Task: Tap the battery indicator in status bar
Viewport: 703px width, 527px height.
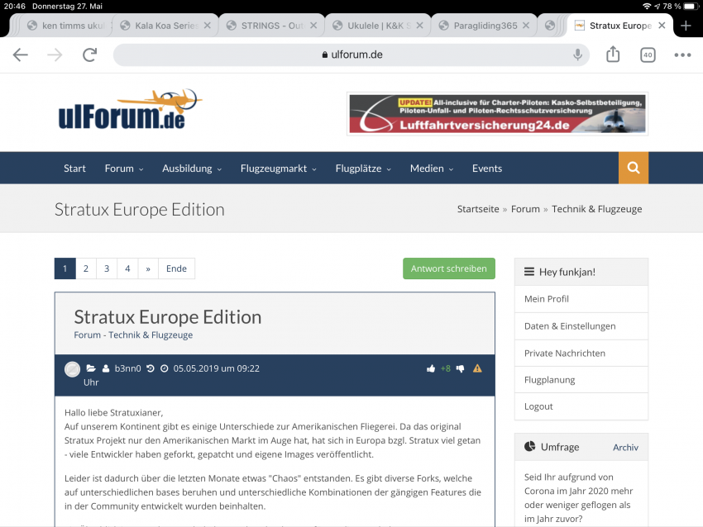Action: 691,7
